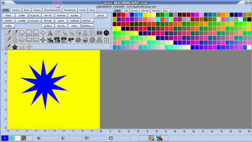The width and height of the screenshot is (252, 142).
Task: Show the 193-256 color palette range
Action: click(x=156, y=11)
